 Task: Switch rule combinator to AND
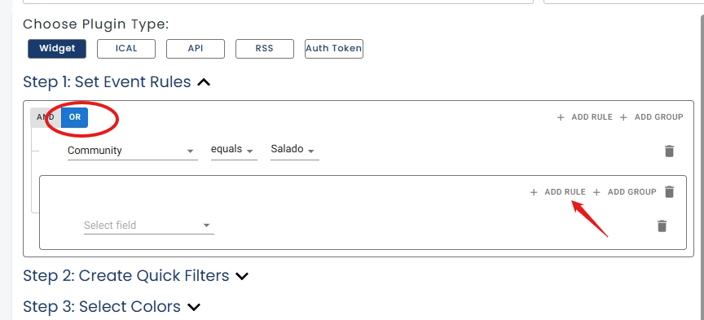tap(46, 117)
